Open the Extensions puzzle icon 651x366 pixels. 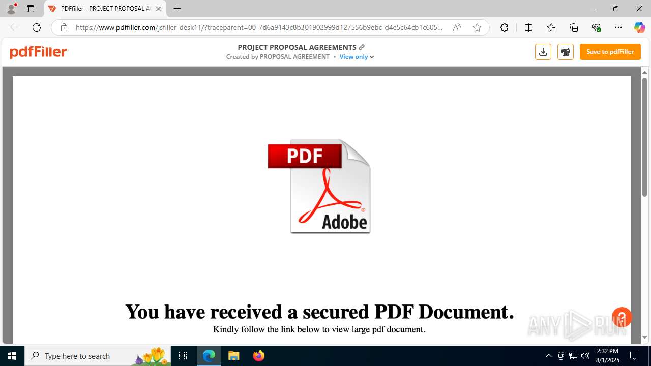click(504, 27)
